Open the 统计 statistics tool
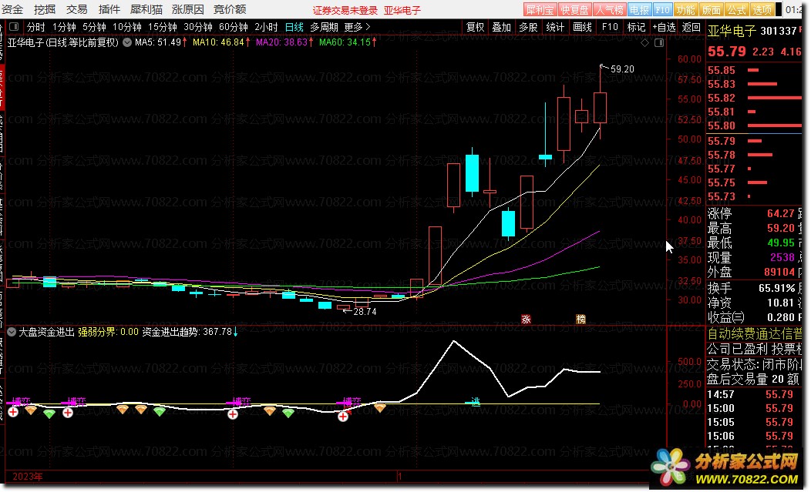Screen dimensions: 811x492 (555, 27)
